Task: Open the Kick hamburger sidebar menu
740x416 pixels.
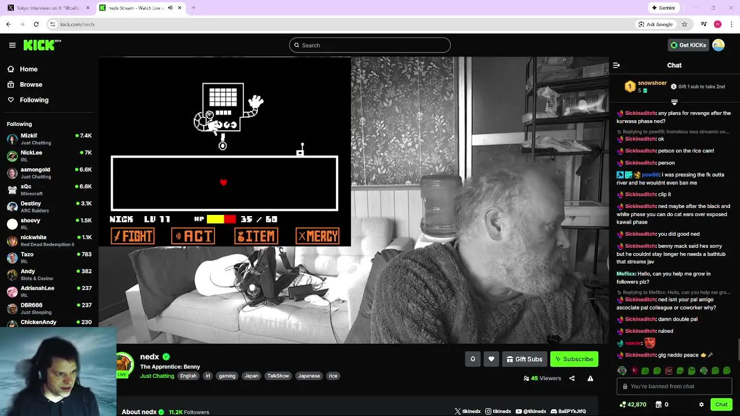Action: tap(12, 45)
